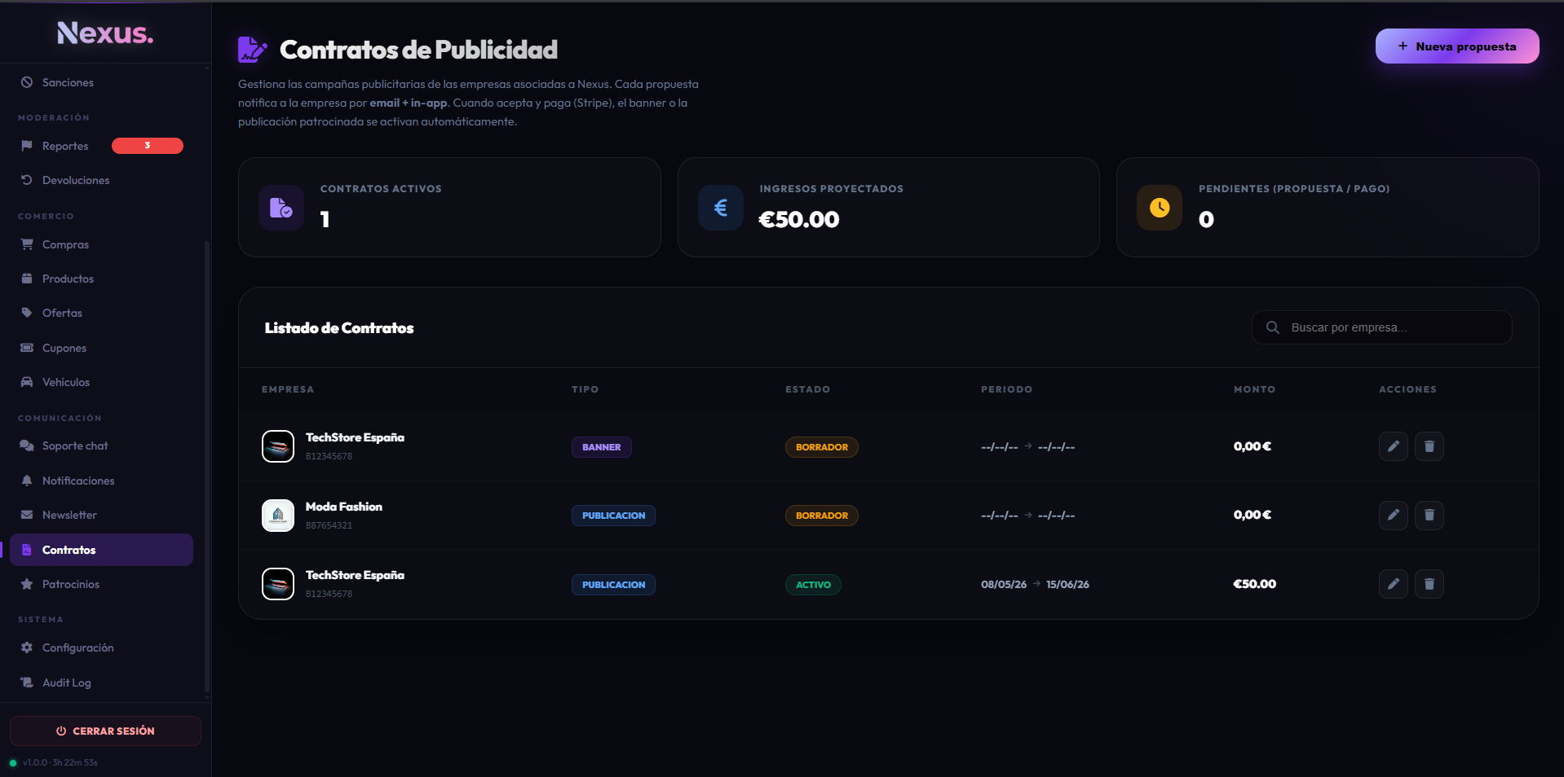Click the Sanciones ban icon in sidebar

click(27, 82)
